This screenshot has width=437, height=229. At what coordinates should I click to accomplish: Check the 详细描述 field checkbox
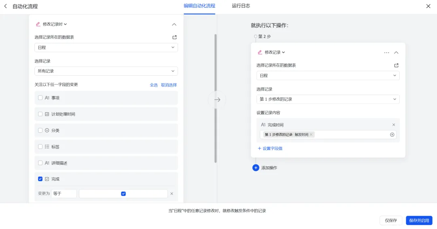click(x=40, y=163)
